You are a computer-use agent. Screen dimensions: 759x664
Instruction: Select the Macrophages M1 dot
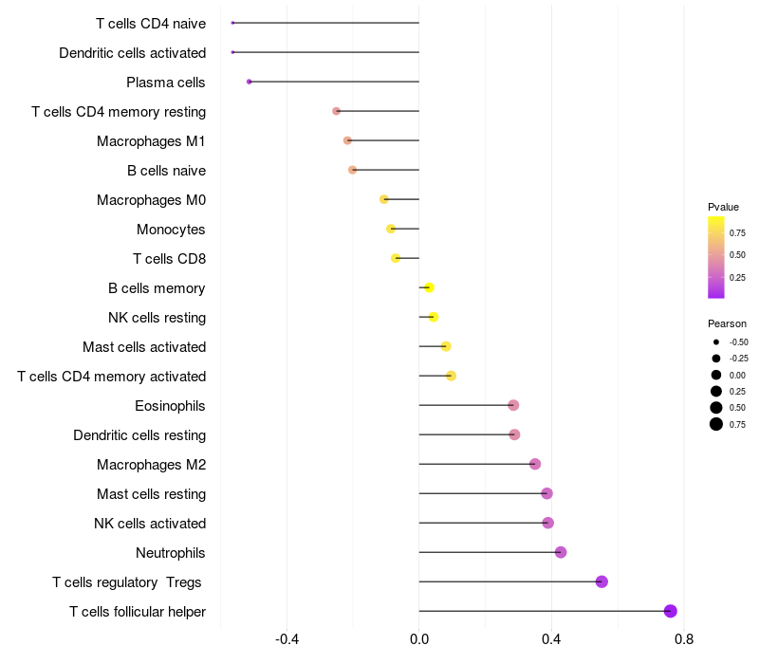pyautogui.click(x=347, y=140)
